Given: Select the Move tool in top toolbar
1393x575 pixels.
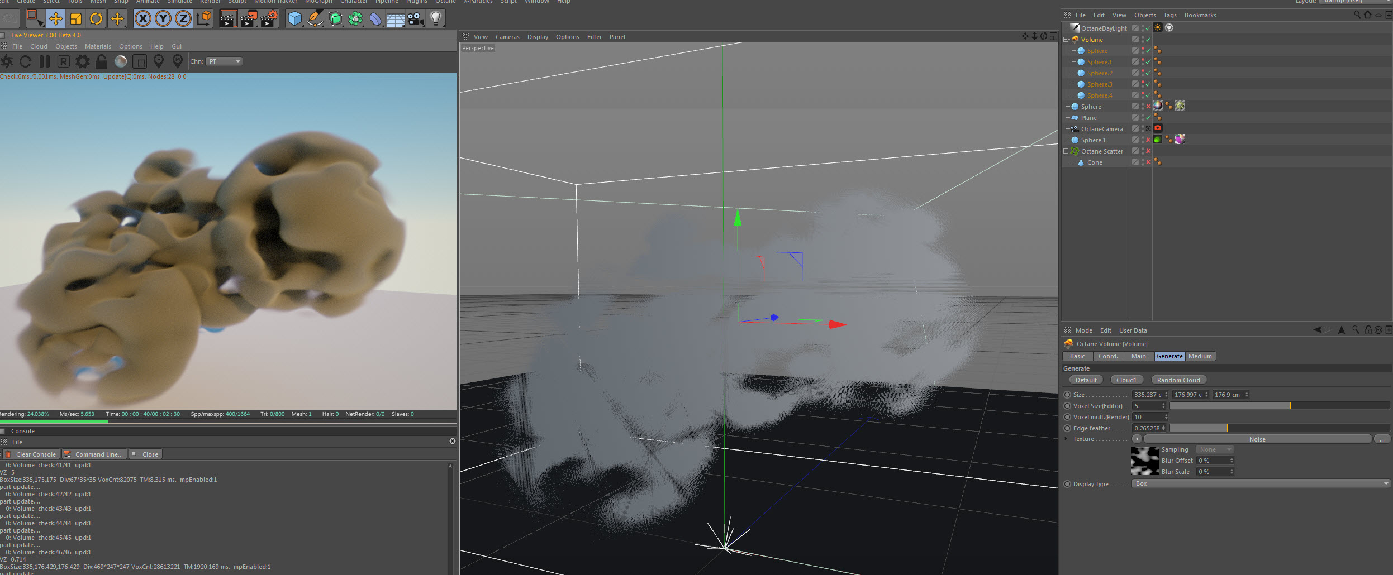Looking at the screenshot, I should pyautogui.click(x=55, y=18).
